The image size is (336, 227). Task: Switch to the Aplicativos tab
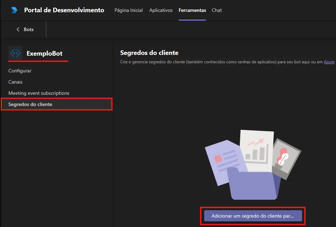click(x=161, y=10)
